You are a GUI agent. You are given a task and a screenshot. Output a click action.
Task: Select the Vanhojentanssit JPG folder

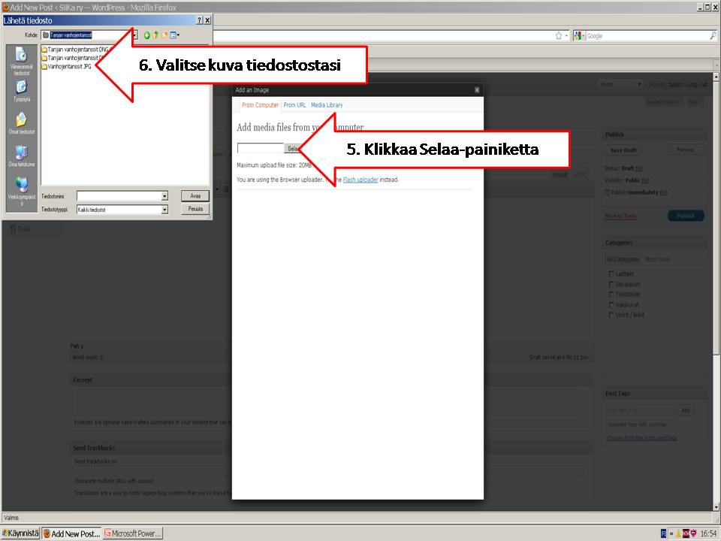[68, 66]
